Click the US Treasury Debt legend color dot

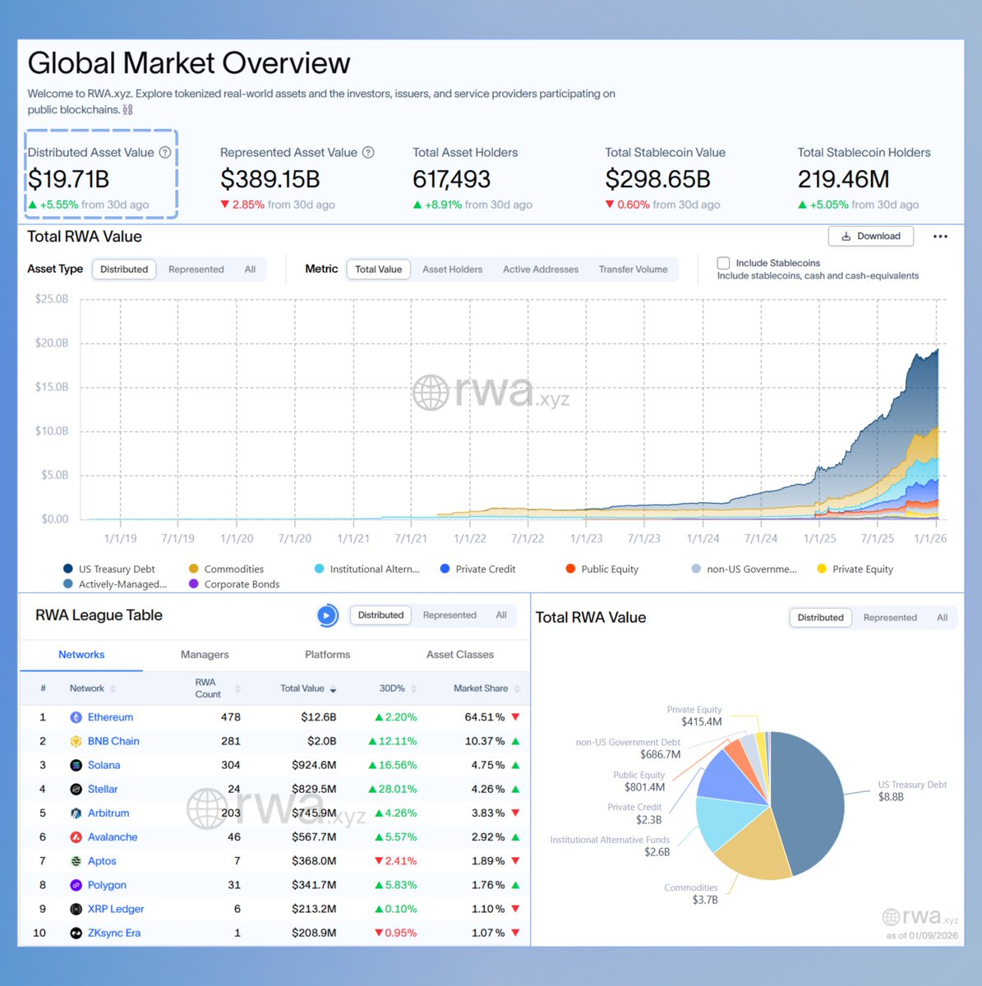pyautogui.click(x=67, y=569)
